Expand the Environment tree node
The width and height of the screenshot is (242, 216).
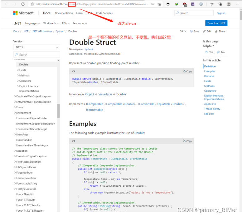tap(15, 113)
